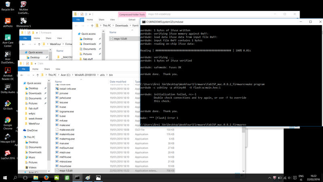The width and height of the screenshot is (323, 182).
Task: Open Extract tab in zip window
Action: (x=132, y=19)
